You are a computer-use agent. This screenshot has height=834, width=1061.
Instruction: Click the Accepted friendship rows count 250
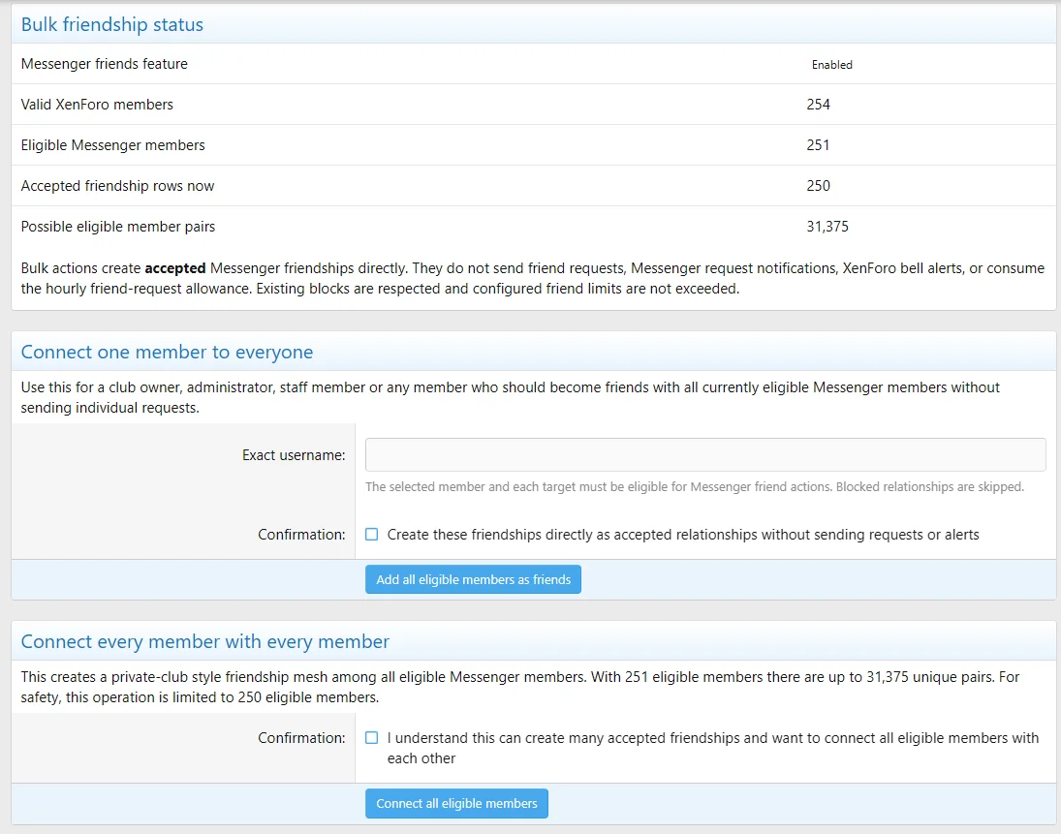click(x=818, y=185)
